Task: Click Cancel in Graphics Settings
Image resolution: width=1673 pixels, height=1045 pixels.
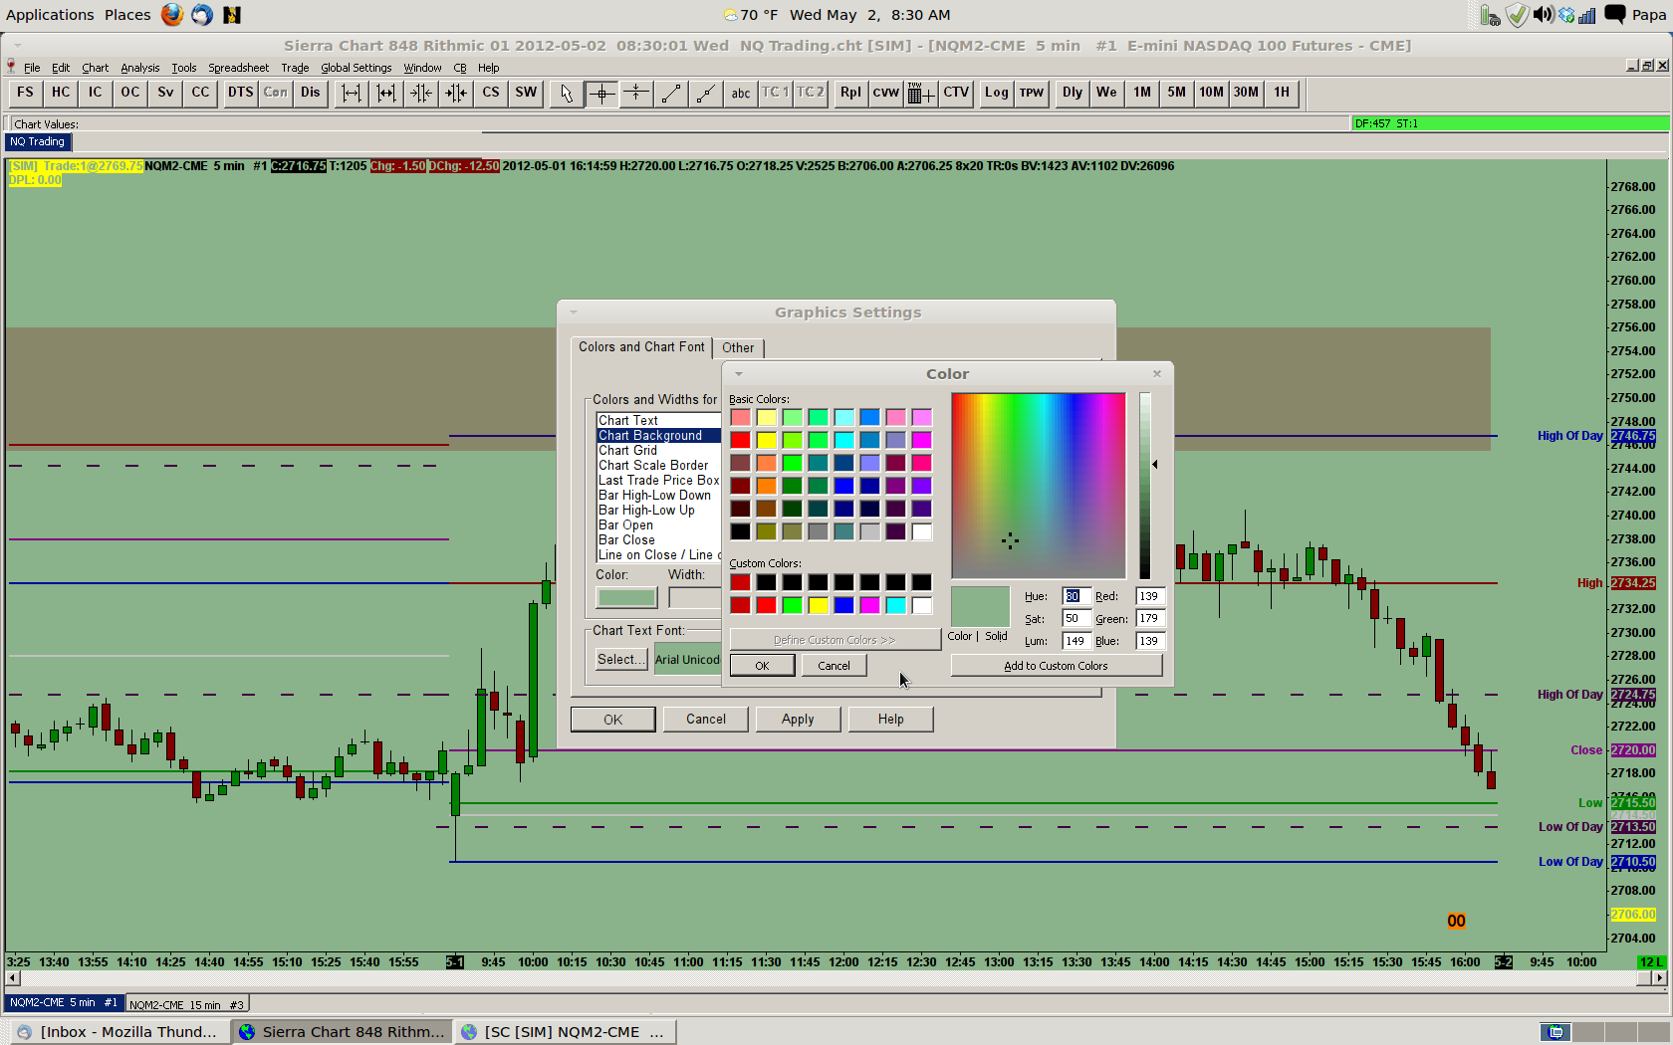Action: pyautogui.click(x=706, y=720)
